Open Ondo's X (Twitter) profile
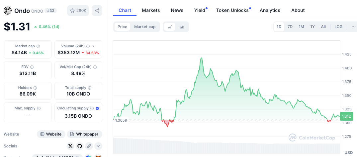Image resolution: width=357 pixels, height=157 pixels. (x=70, y=146)
